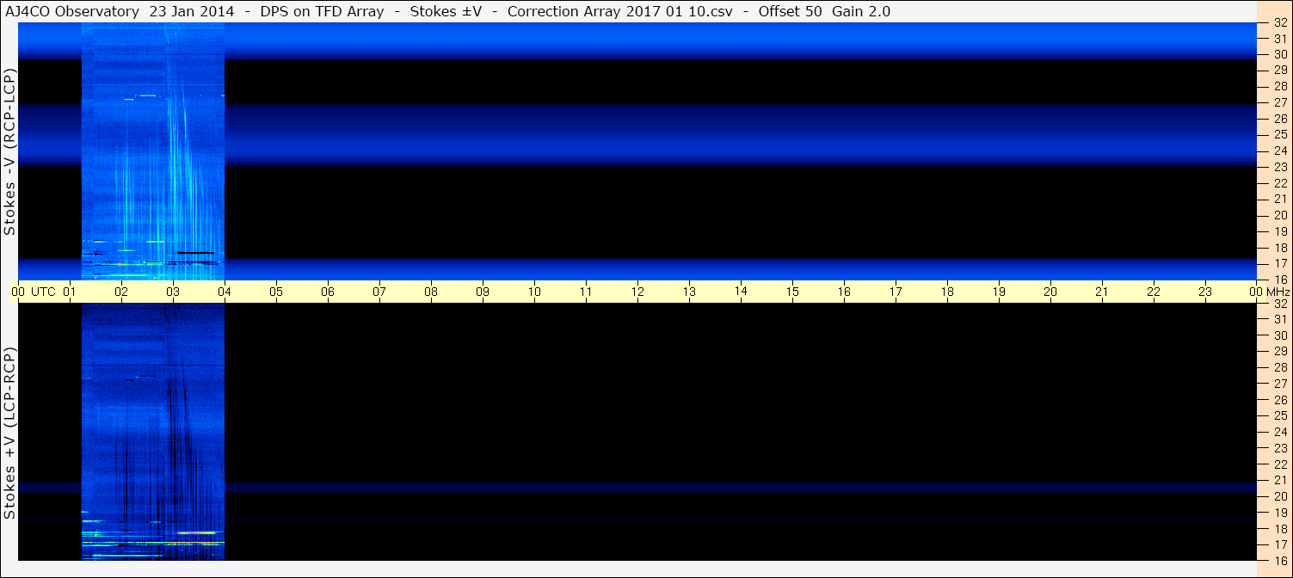
Task: Click the '00 UTC' label on time axis
Action: coord(34,292)
